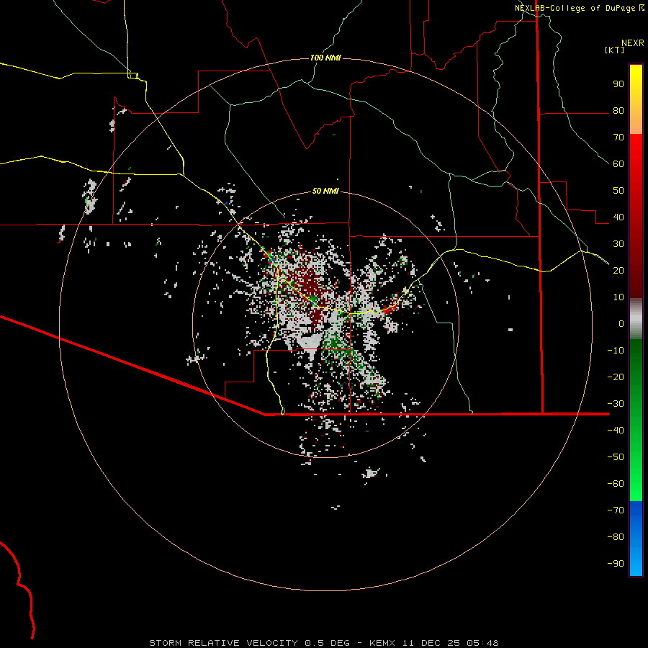The image size is (648, 648).
Task: Click the KT units label above the color scale
Action: coord(615,50)
